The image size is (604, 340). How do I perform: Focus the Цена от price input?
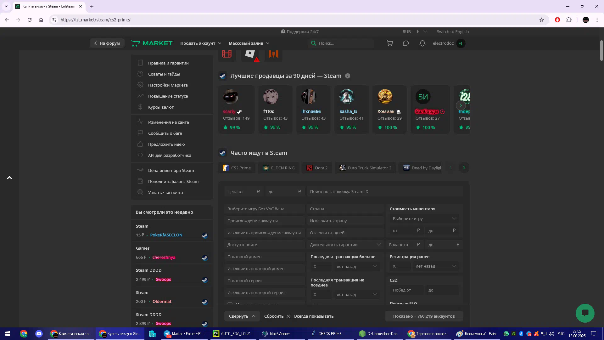243,191
